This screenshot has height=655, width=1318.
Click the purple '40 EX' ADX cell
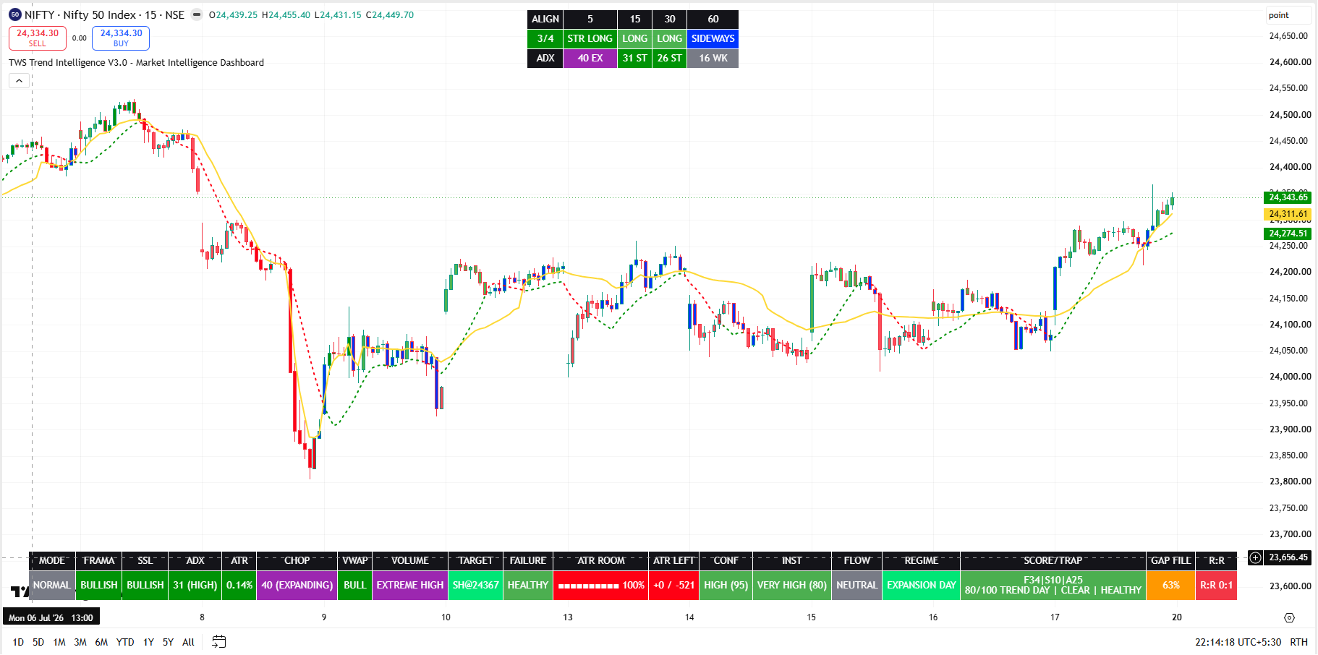pyautogui.click(x=590, y=58)
